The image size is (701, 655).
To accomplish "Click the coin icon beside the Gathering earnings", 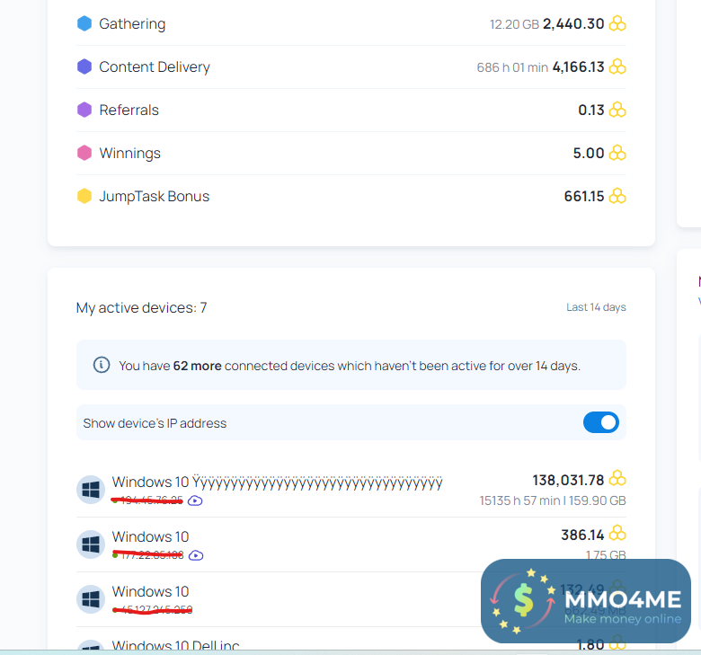I will 617,24.
